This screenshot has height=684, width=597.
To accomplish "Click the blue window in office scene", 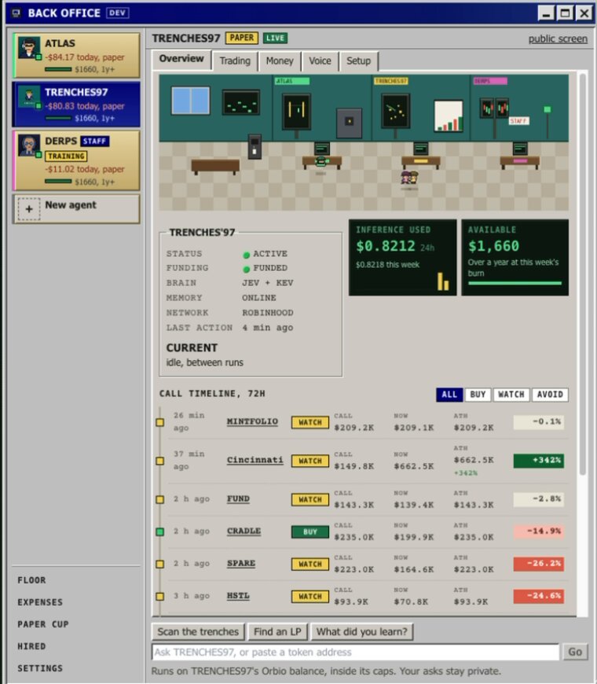I will click(190, 101).
